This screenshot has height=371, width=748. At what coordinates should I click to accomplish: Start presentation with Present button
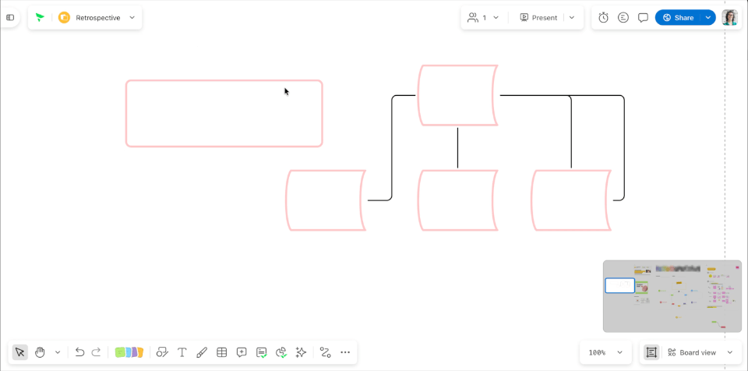(538, 18)
